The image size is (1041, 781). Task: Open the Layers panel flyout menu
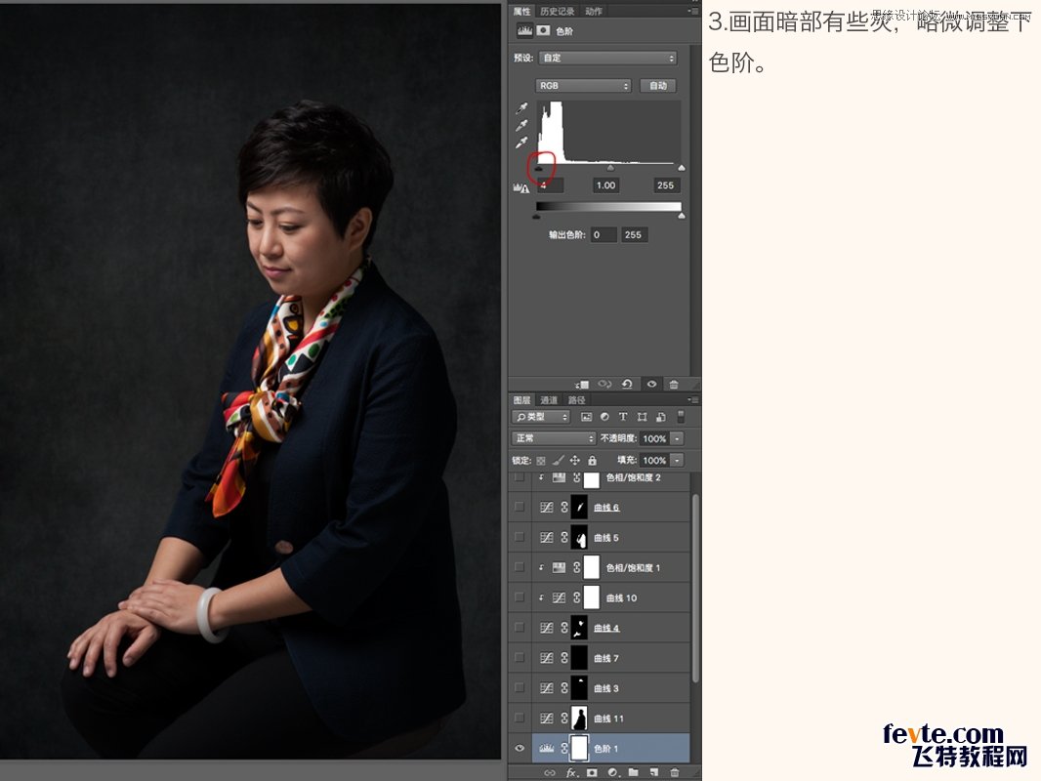[x=693, y=400]
